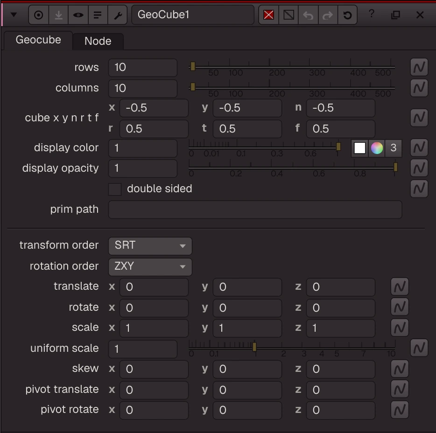Open animation menu for double sided
This screenshot has width=436, height=433.
click(x=419, y=189)
